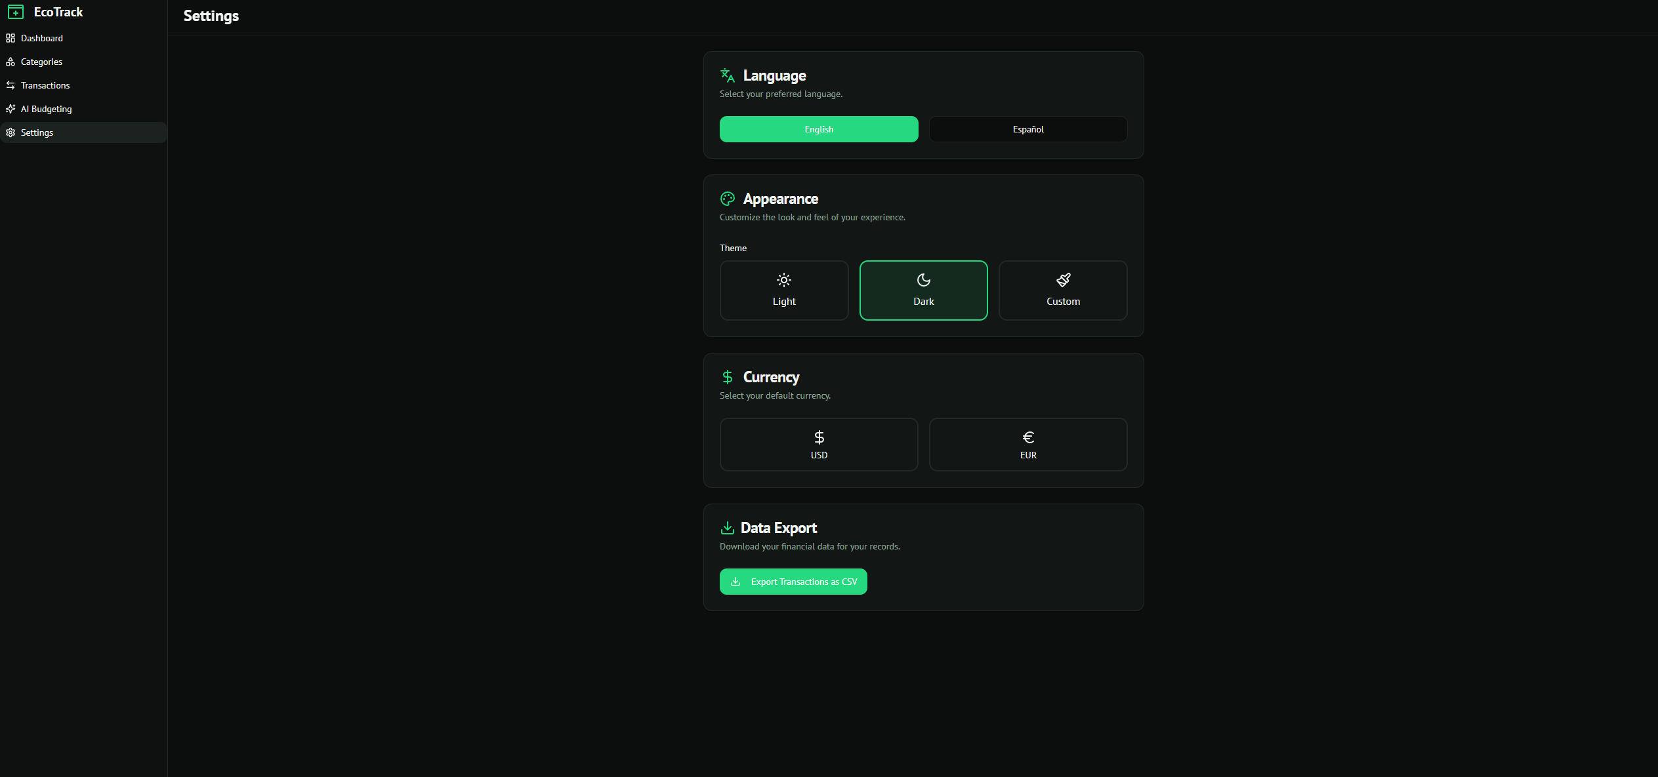Click the Settings gear icon
Screen dimensions: 1658x777
click(10, 132)
